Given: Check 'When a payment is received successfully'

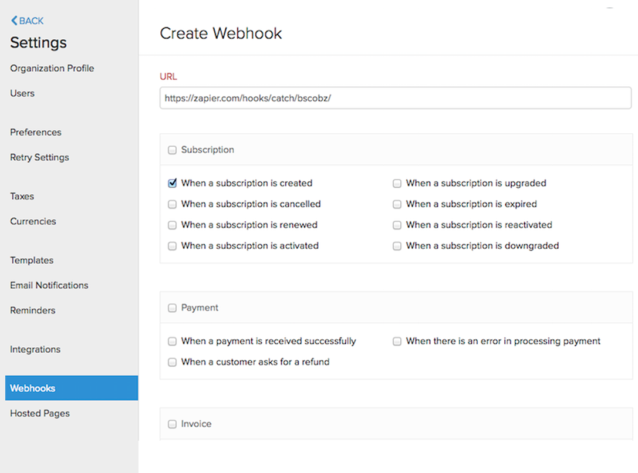Looking at the screenshot, I should pyautogui.click(x=172, y=341).
